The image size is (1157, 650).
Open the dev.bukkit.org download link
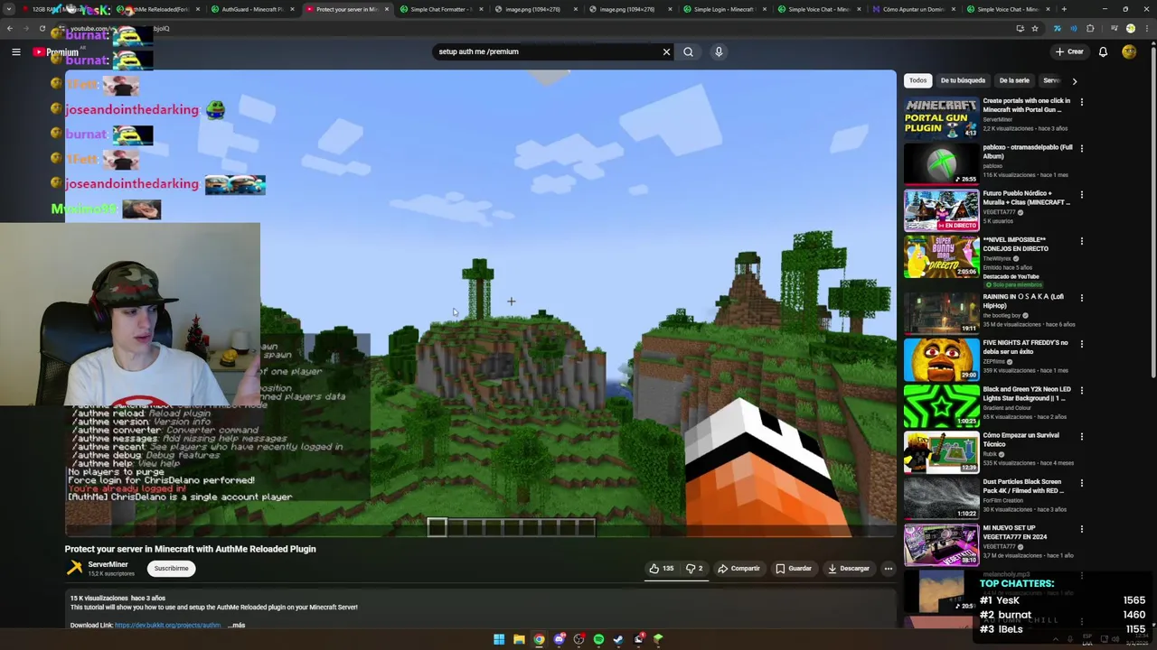[167, 625]
